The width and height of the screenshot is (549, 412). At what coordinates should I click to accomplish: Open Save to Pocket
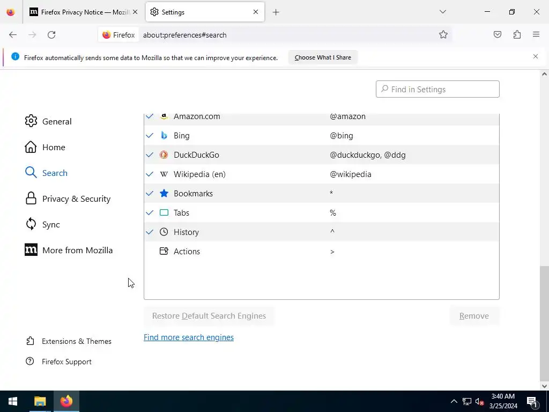click(x=498, y=35)
